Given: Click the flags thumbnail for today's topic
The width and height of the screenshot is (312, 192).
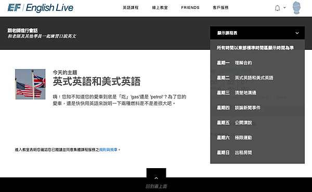Looking at the screenshot, I should (30, 84).
